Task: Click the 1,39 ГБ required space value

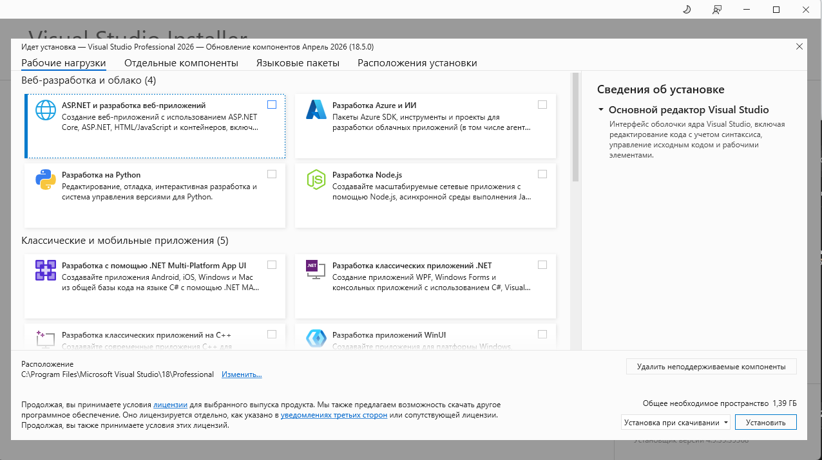Action: [785, 403]
